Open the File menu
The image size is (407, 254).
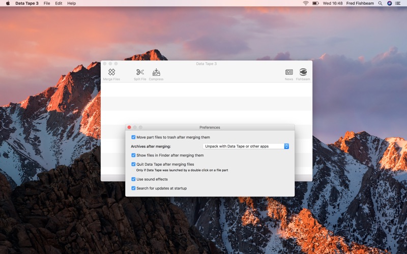coord(47,4)
